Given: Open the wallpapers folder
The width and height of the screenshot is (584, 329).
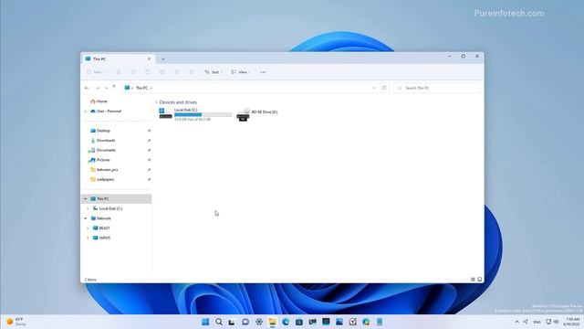Looking at the screenshot, I should pos(106,179).
